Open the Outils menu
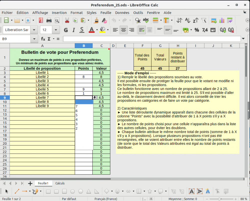250x201 pixels. tap(138, 13)
